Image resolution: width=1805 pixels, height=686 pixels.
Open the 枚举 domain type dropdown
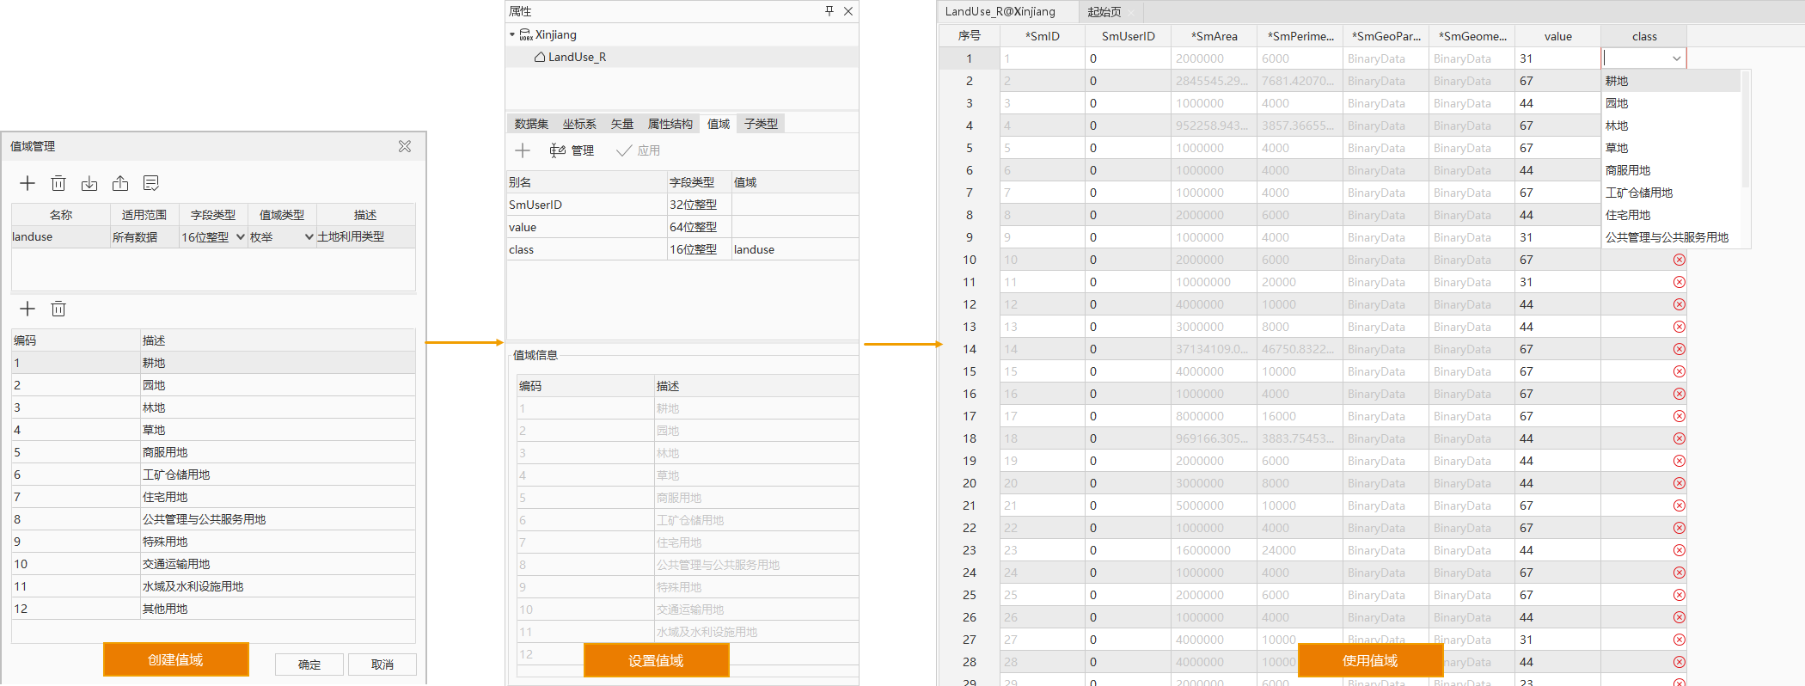(x=309, y=237)
